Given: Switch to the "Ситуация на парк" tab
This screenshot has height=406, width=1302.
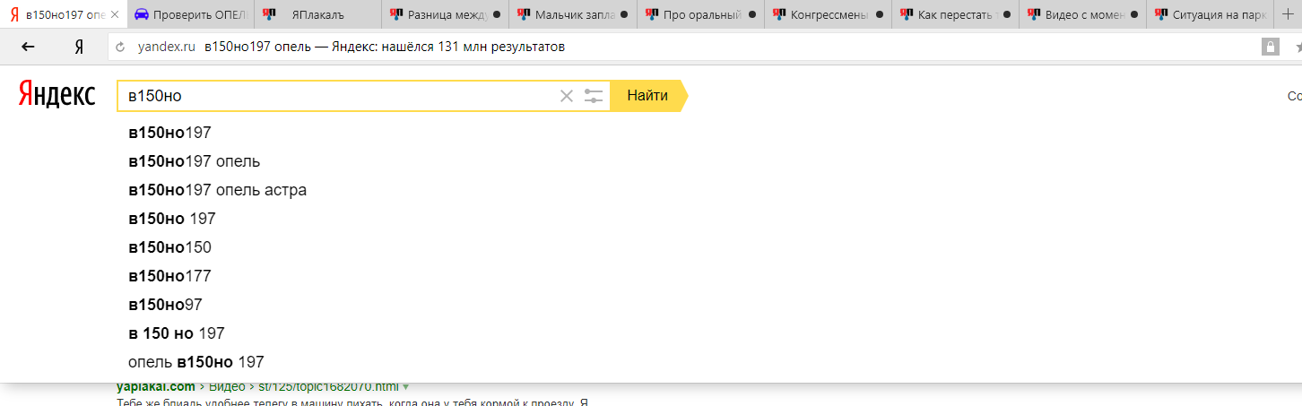Looking at the screenshot, I should [x=1210, y=14].
